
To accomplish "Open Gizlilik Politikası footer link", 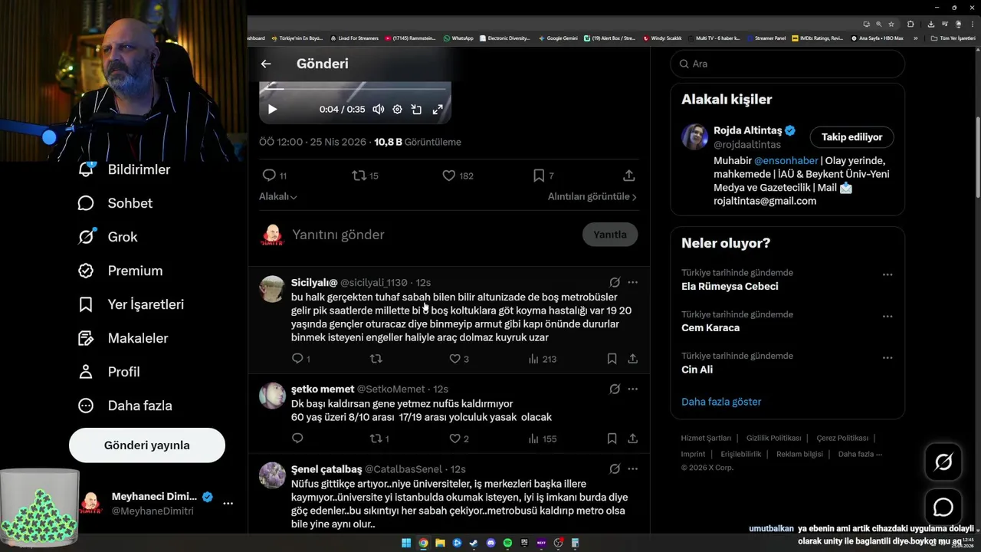I will 773,438.
